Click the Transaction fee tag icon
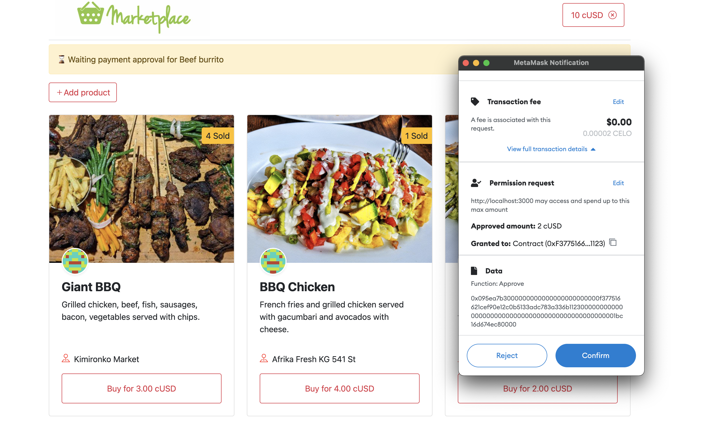 (475, 101)
